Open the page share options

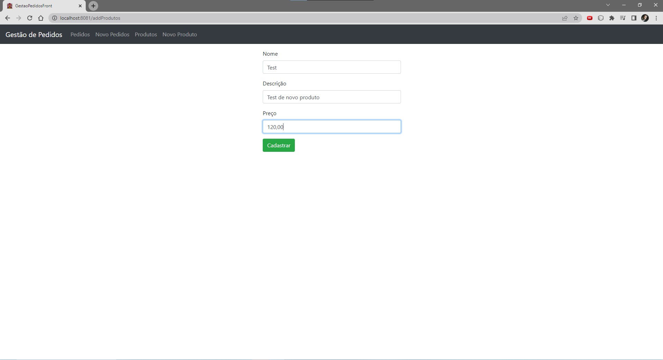tap(565, 18)
